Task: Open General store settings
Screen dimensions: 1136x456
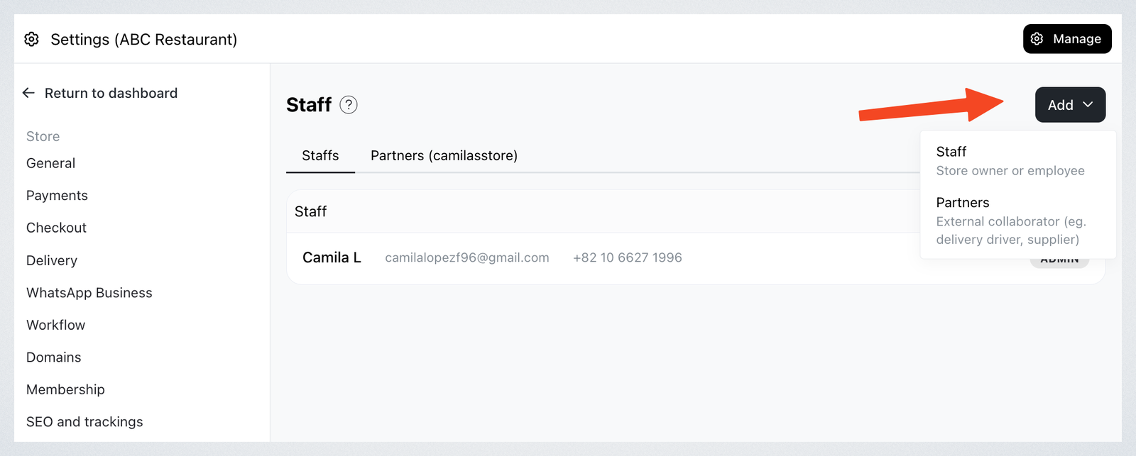Action: pos(50,163)
